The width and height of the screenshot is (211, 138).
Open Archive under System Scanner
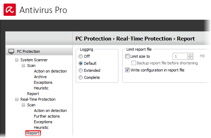40,77
